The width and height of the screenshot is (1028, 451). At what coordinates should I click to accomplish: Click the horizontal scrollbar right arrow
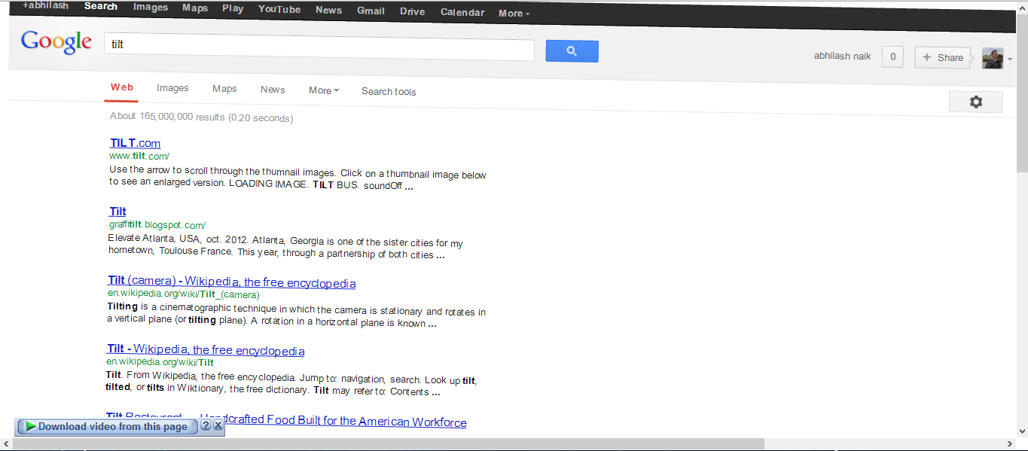(x=1010, y=444)
